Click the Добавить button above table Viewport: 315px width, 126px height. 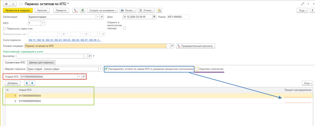click(13, 83)
